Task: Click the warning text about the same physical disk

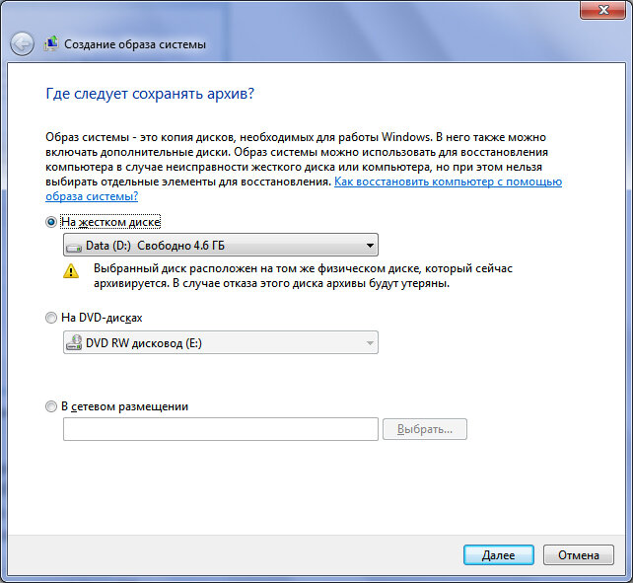Action: [304, 276]
